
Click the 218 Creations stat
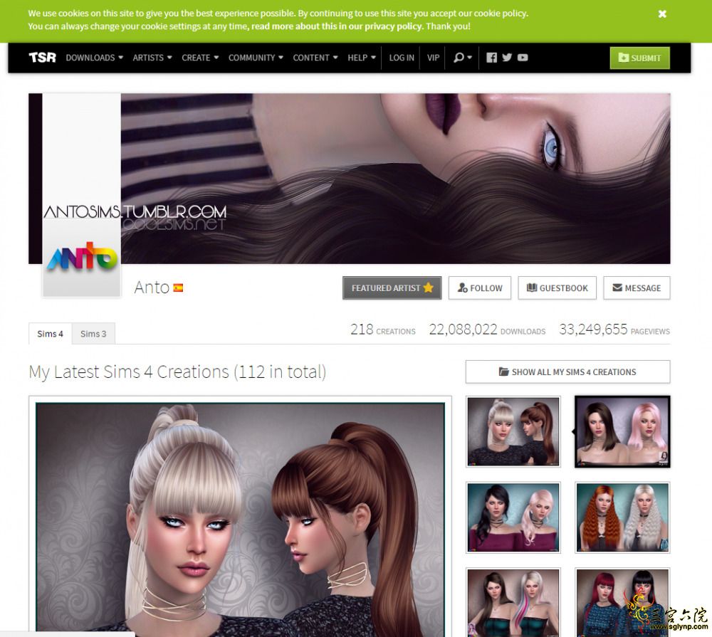(383, 330)
